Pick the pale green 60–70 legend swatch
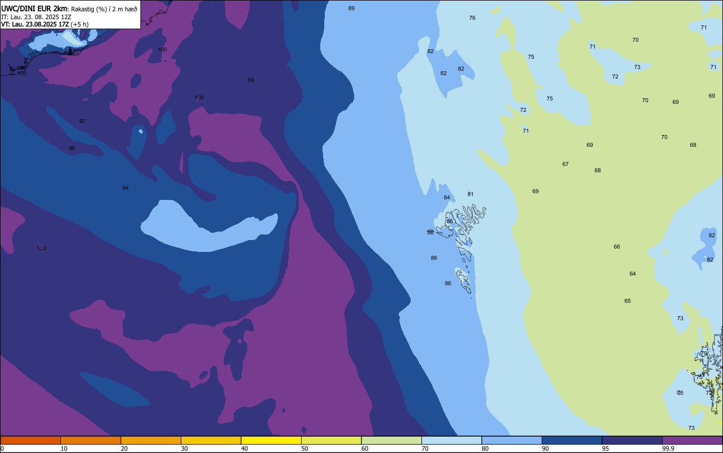This screenshot has height=453, width=723. pos(391,440)
